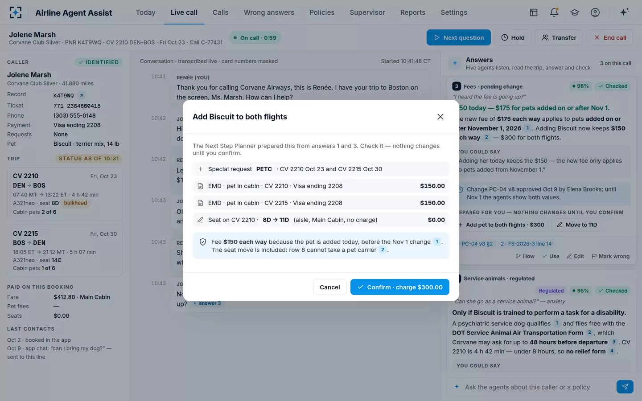This screenshot has width=642, height=401.
Task: Transfer the call
Action: tap(559, 37)
